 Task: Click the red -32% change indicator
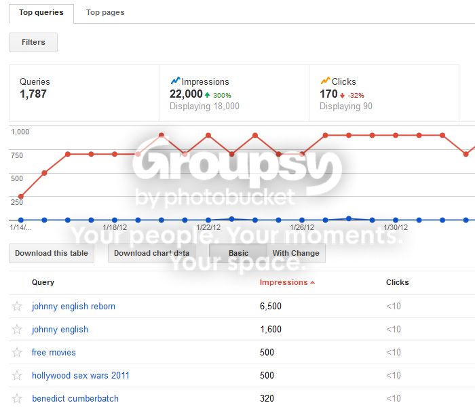pyautogui.click(x=352, y=96)
